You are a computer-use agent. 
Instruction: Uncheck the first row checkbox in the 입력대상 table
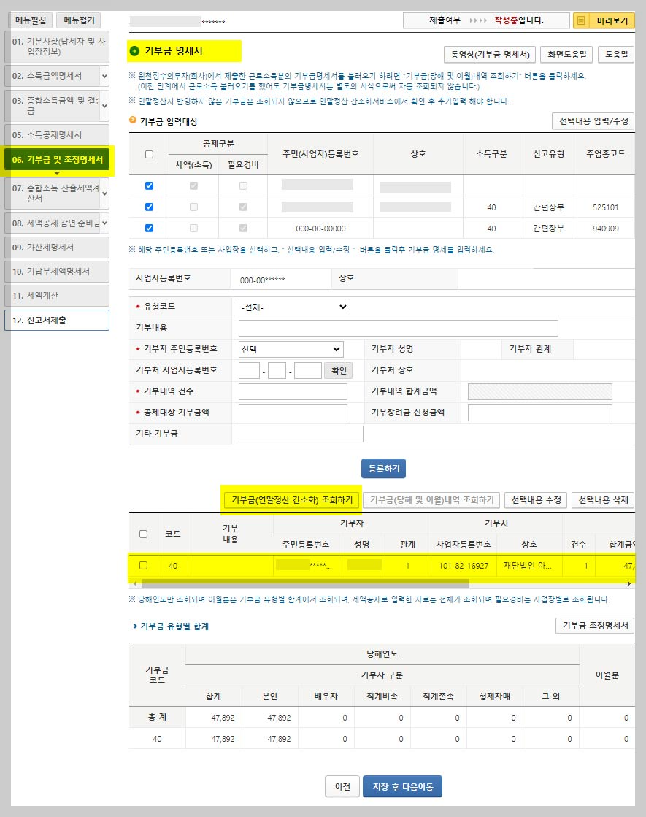coord(149,185)
